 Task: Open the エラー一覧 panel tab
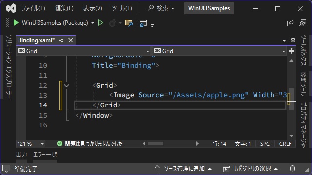point(45,155)
